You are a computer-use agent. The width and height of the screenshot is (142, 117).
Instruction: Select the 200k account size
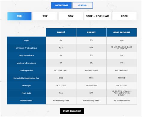click(x=124, y=16)
